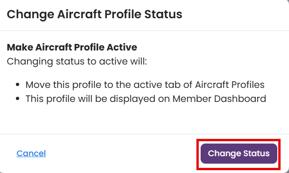Click the purple Change Status button
The image size is (289, 173).
(x=239, y=153)
